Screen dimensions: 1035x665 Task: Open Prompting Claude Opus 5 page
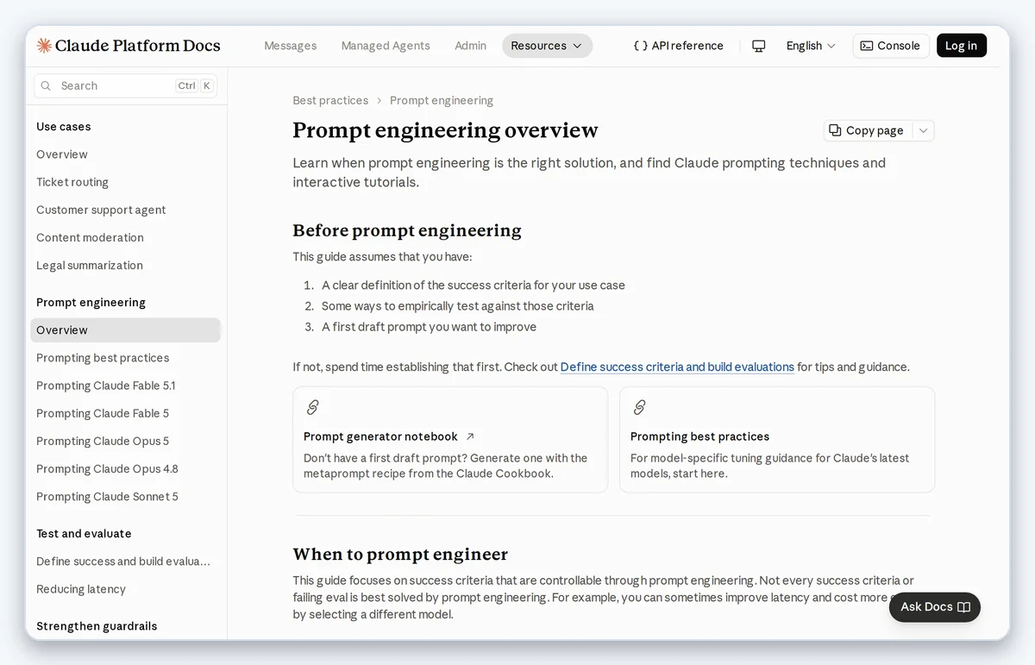(103, 441)
